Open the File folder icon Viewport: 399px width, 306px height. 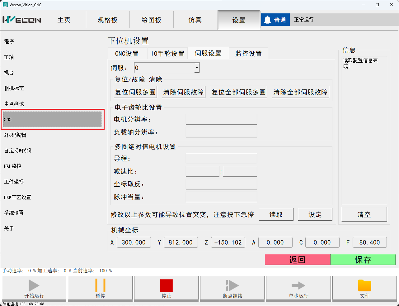pyautogui.click(x=364, y=285)
